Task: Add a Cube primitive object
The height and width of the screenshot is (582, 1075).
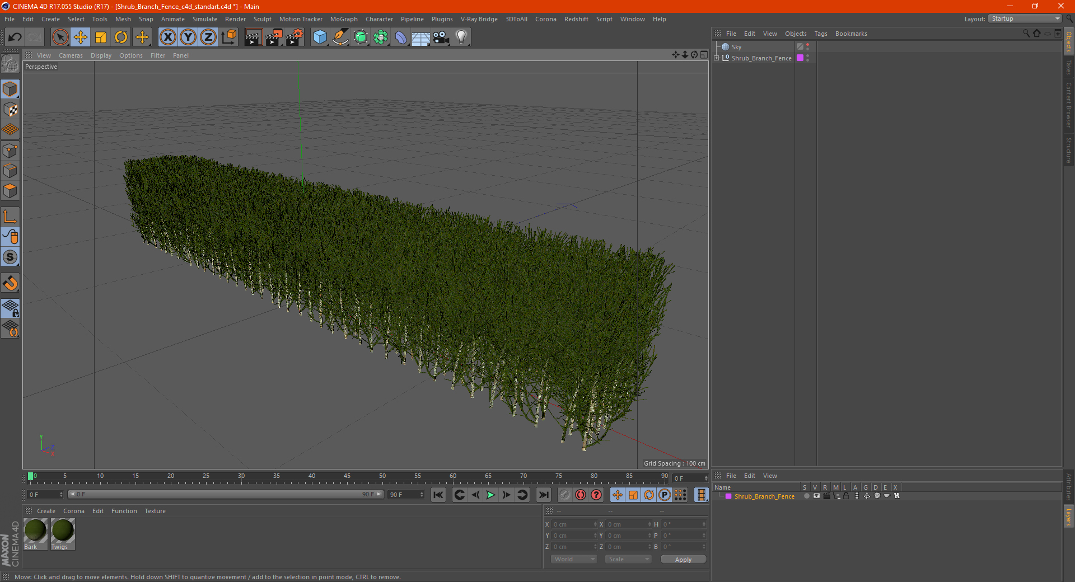Action: tap(320, 37)
